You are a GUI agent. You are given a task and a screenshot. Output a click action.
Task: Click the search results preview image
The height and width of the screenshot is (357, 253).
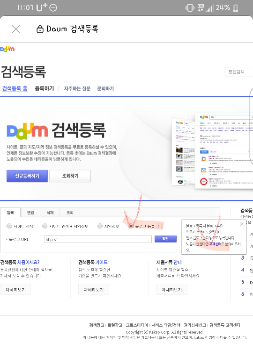point(212,150)
